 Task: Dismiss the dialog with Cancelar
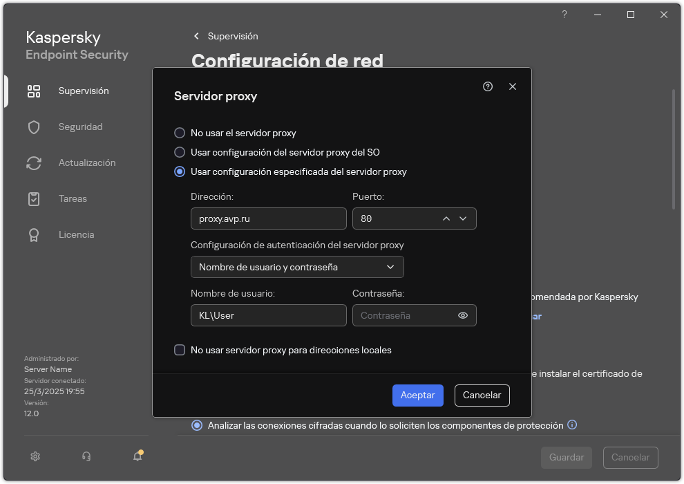(482, 395)
